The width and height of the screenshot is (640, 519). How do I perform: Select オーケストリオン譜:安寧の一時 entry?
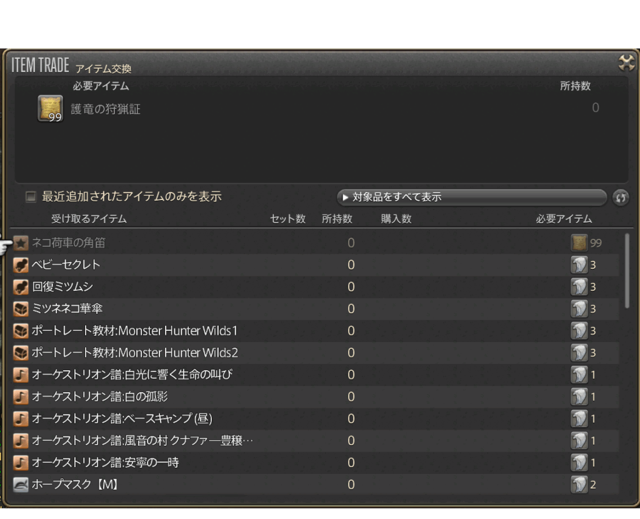(105, 463)
